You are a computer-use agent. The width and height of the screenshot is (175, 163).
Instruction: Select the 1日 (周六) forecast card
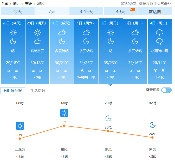pos(86,51)
